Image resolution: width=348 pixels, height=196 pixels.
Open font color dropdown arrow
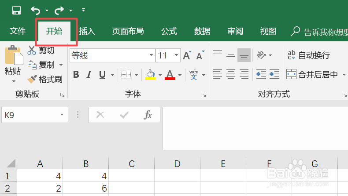180,75
